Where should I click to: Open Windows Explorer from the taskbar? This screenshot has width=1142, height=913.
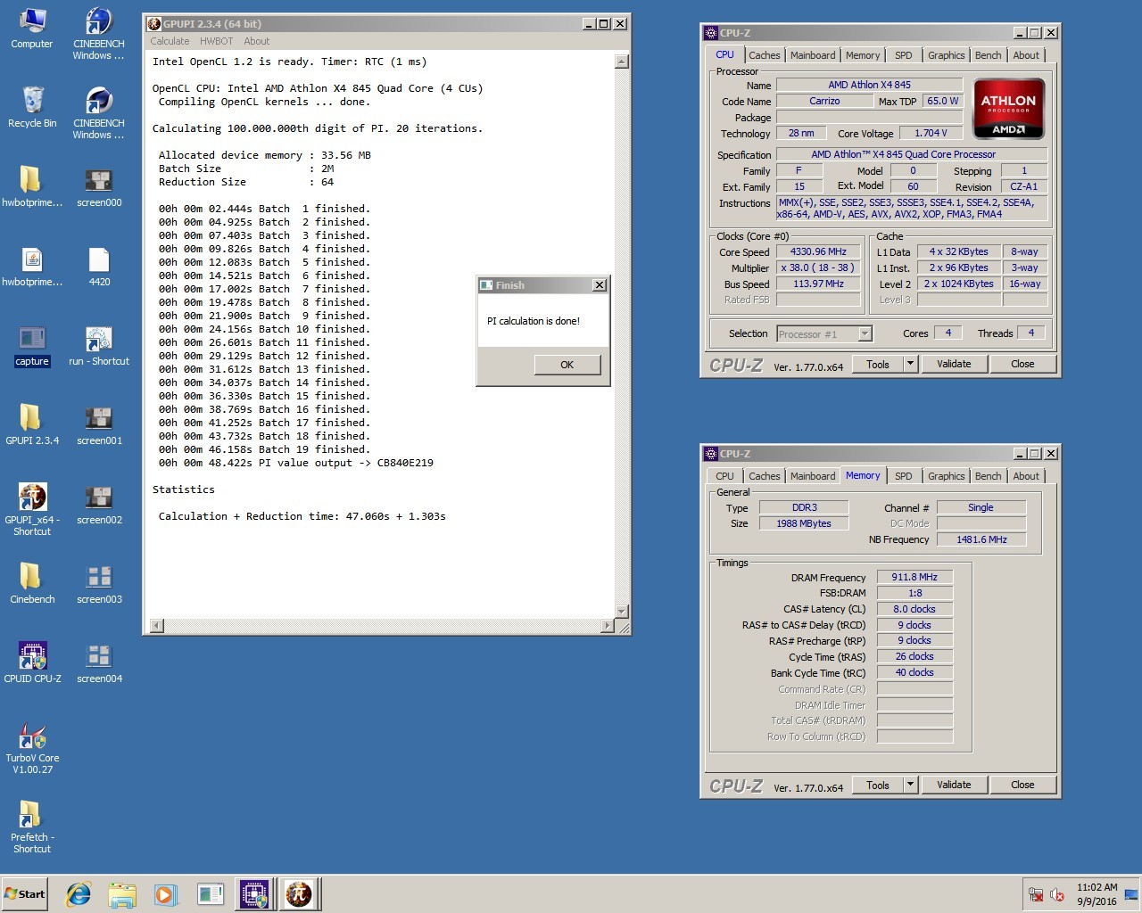[122, 894]
